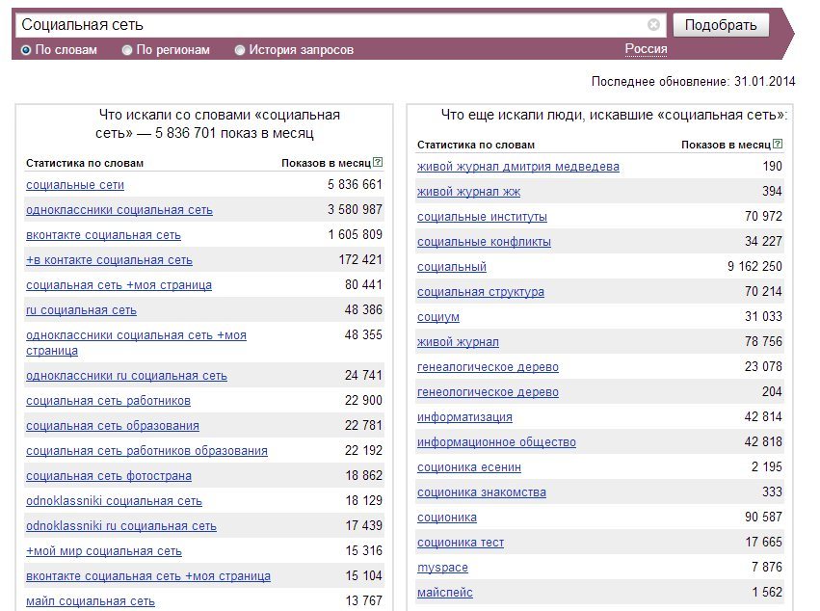Click the value '78 756'
The height and width of the screenshot is (611, 820).
click(x=763, y=342)
